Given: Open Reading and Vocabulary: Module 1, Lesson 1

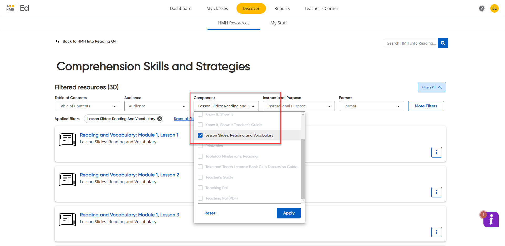Looking at the screenshot, I should [129, 135].
